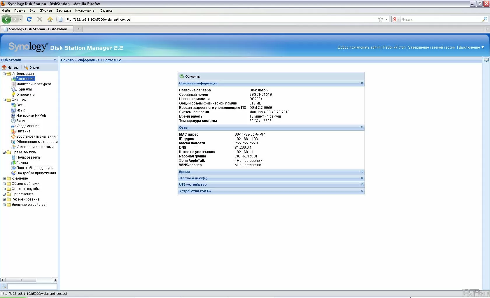Click the Firefox home button
The width and height of the screenshot is (490, 298).
pos(50,19)
